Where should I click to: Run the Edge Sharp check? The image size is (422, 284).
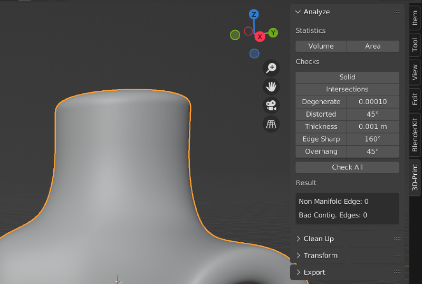pos(321,139)
